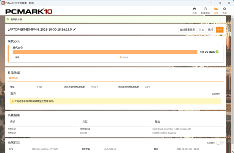Click the 9 h 22 min result
The image size is (234, 153).
207,52
